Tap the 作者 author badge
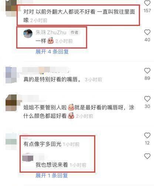Screen dimensions: 154x186 [74, 33]
